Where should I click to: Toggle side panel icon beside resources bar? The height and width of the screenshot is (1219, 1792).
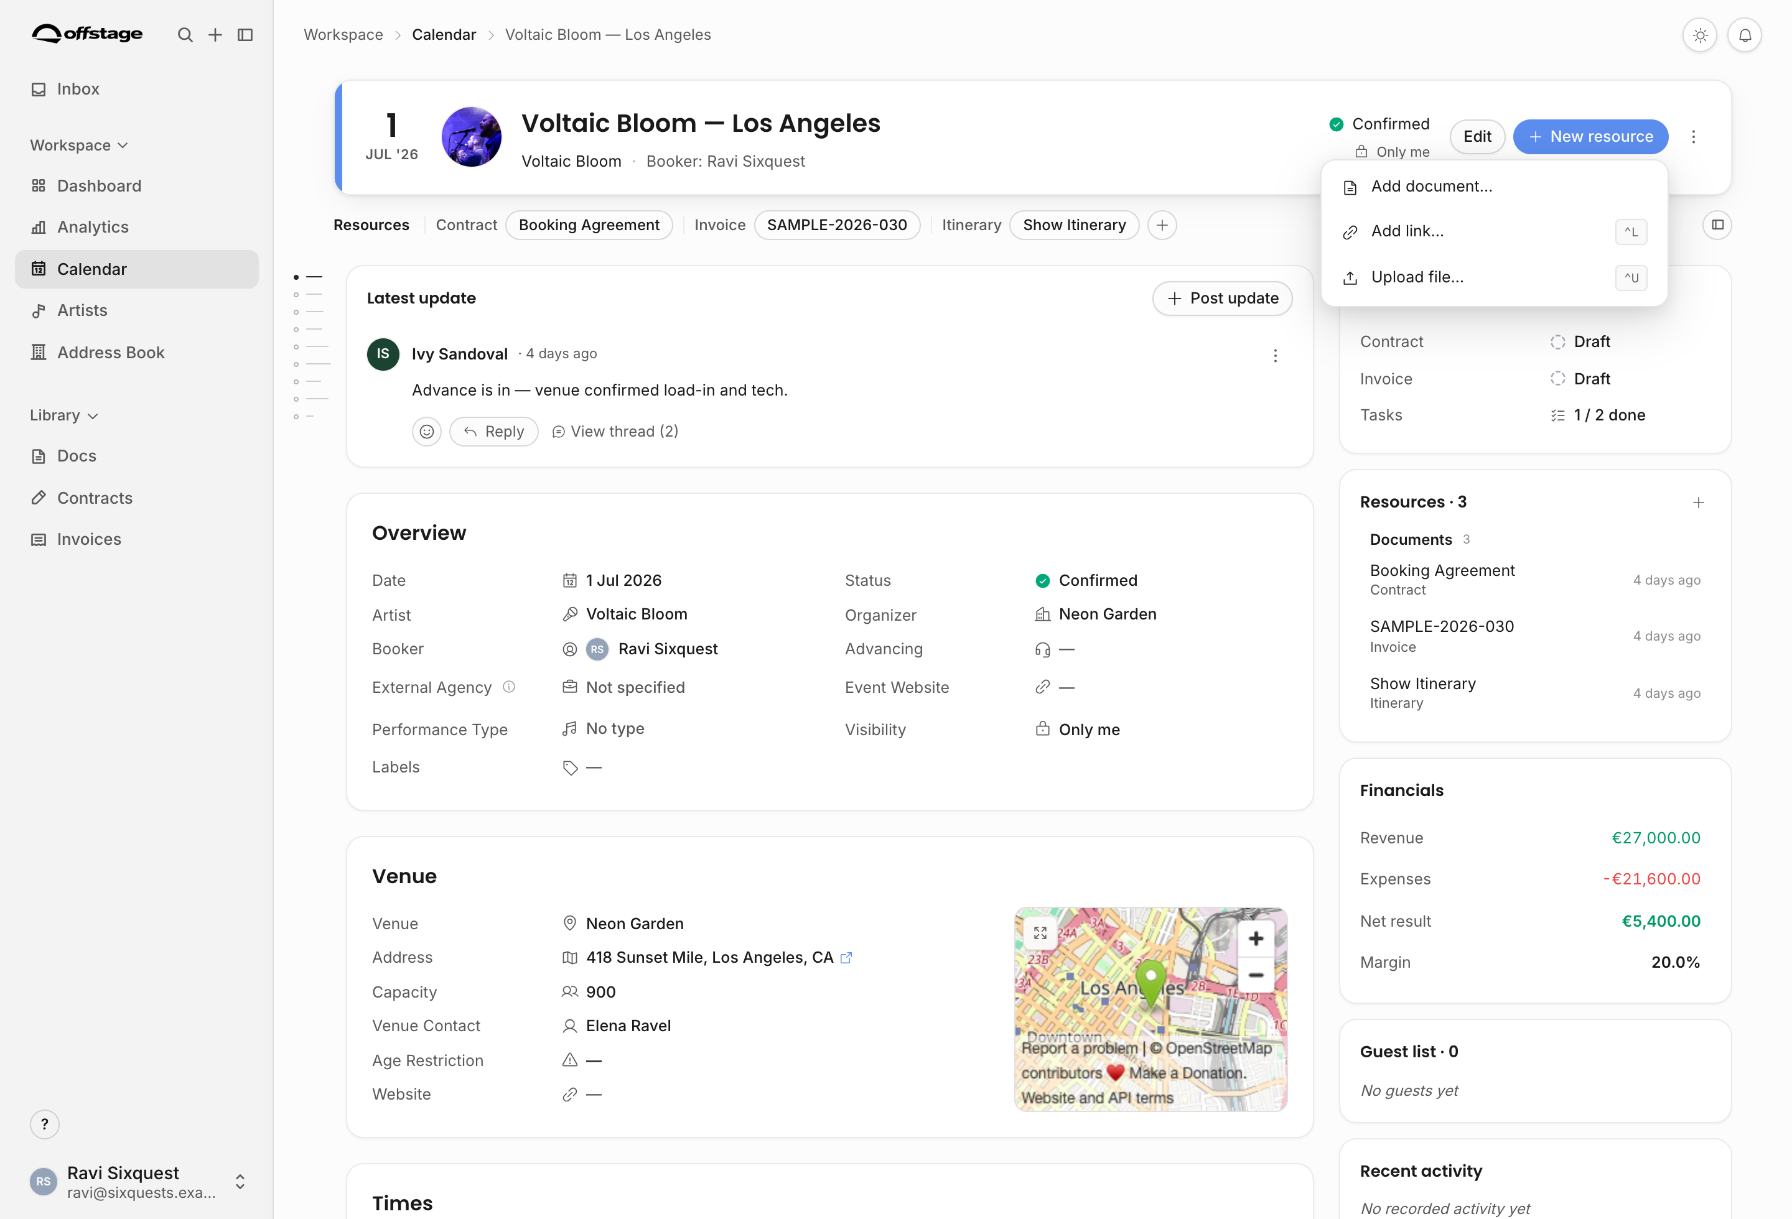coord(1717,225)
